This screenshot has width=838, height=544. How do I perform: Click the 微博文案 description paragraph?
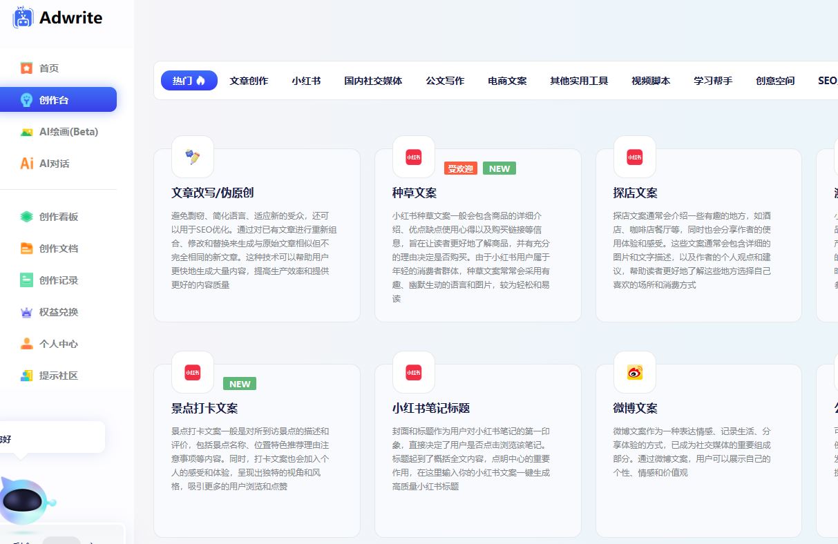pos(692,451)
